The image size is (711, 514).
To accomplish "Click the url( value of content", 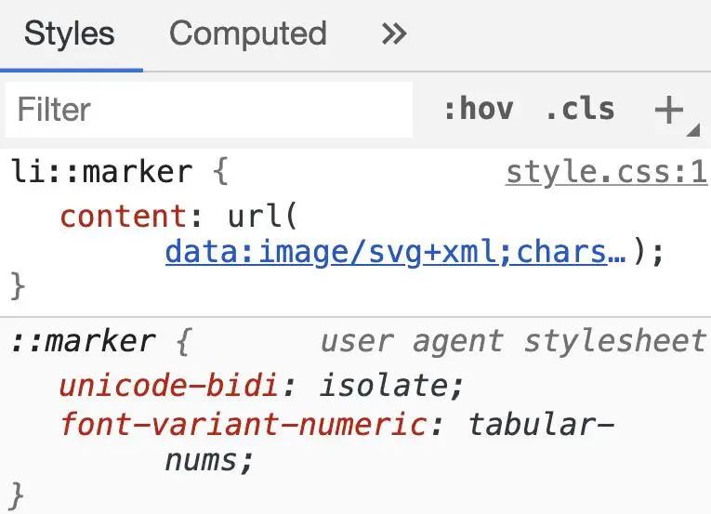I will click(262, 217).
